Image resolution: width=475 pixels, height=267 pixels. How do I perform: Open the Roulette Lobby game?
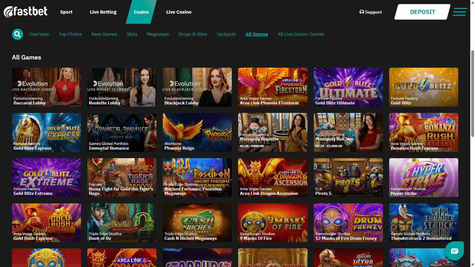coord(122,87)
